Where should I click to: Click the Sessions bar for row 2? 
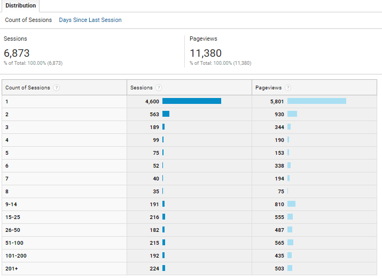[x=166, y=114]
